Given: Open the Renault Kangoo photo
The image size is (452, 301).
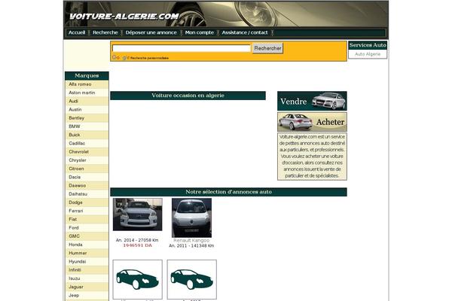Looking at the screenshot, I should (191, 217).
